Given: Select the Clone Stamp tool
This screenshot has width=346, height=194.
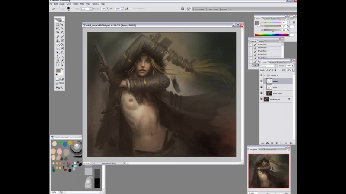Looking at the screenshot, I should click(x=58, y=41).
